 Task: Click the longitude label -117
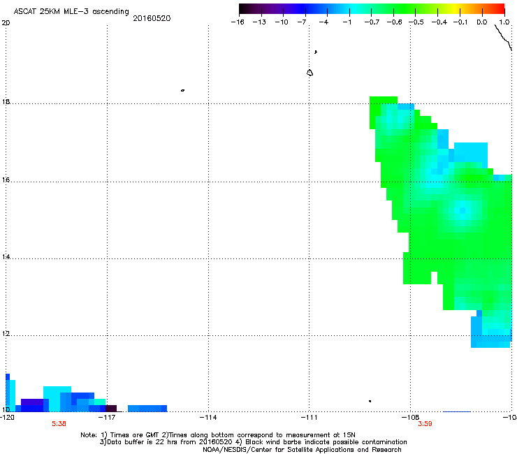pyautogui.click(x=107, y=418)
